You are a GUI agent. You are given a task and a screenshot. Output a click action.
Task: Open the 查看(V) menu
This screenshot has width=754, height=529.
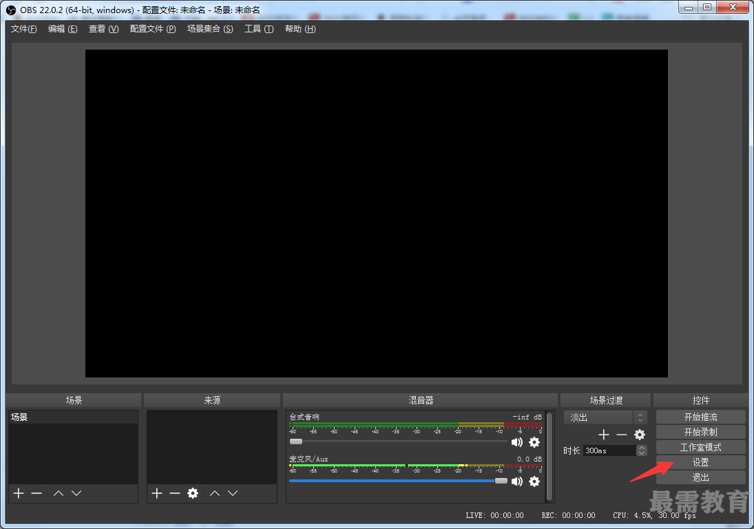point(103,29)
